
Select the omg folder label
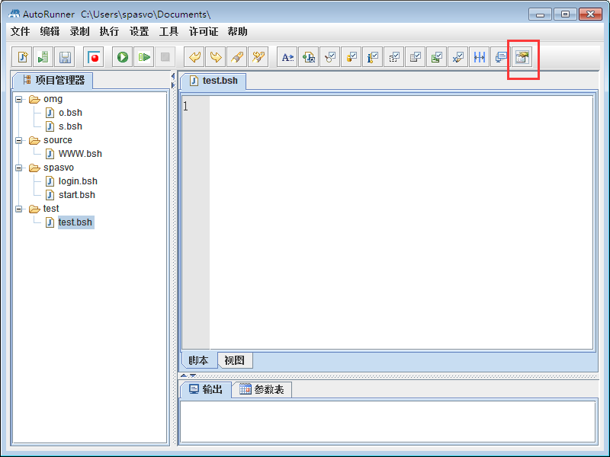tap(53, 99)
